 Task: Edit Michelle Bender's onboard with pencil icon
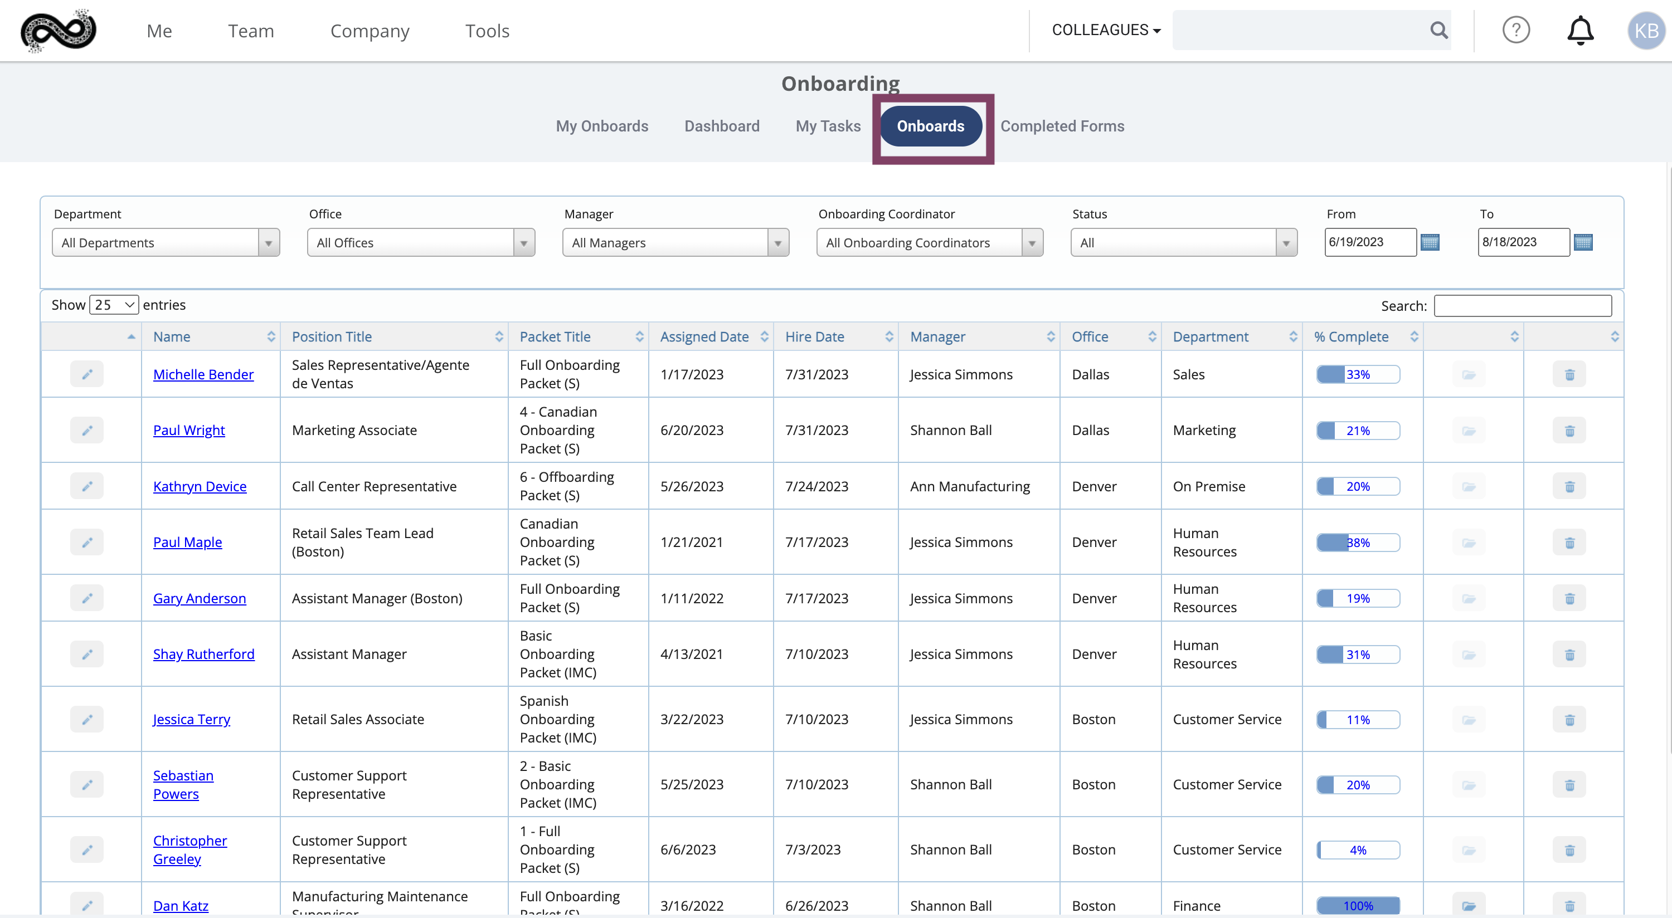87,374
